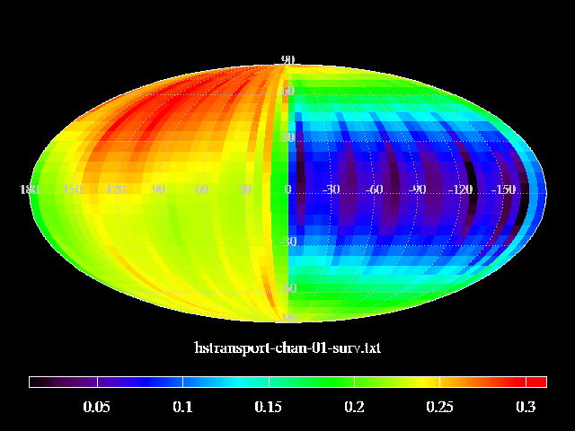Click the 180 longitude label on the map
The height and width of the screenshot is (431, 575).
(x=30, y=189)
